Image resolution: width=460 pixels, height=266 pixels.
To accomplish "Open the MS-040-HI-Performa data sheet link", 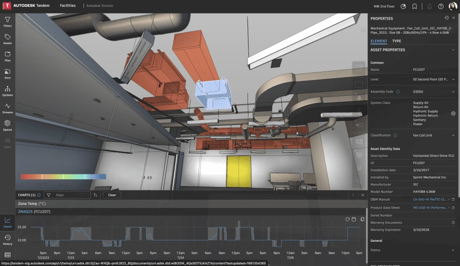I will pyautogui.click(x=430, y=208).
